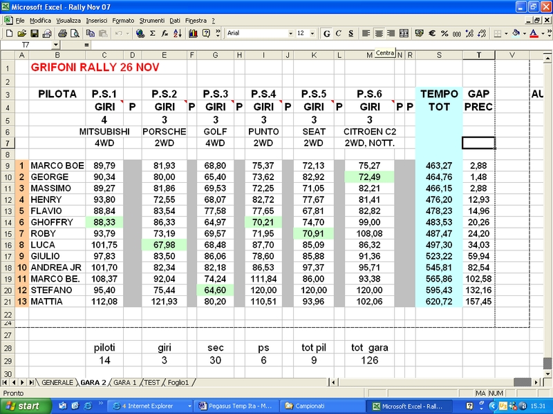Open the Strumenti menu
Screen dimensions: 553x414
click(151, 21)
